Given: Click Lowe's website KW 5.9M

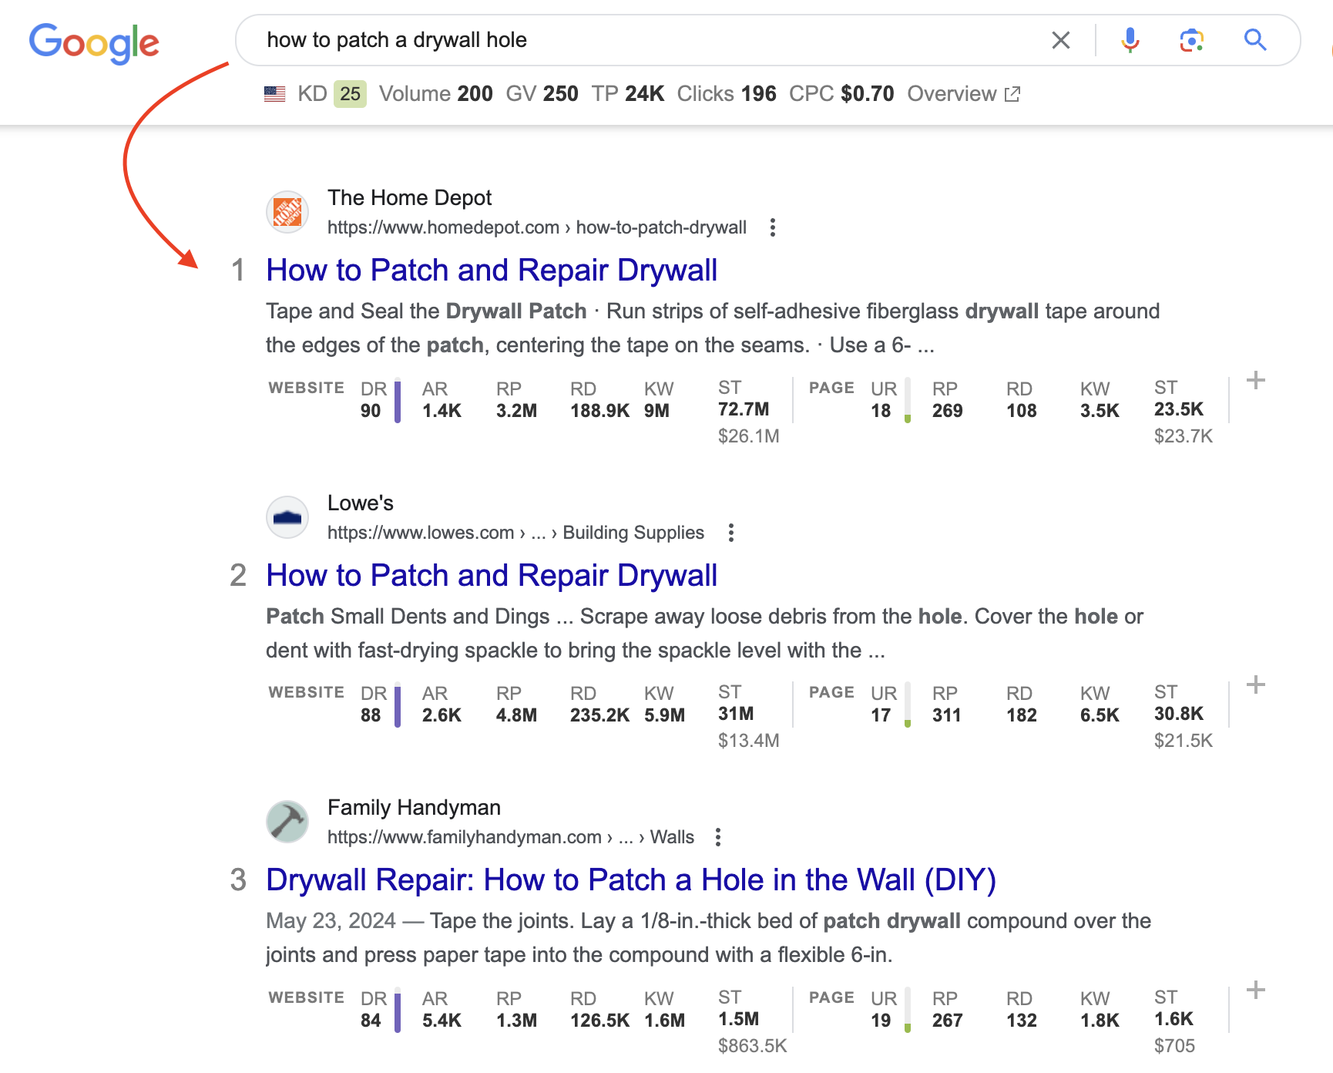Looking at the screenshot, I should pyautogui.click(x=664, y=715).
